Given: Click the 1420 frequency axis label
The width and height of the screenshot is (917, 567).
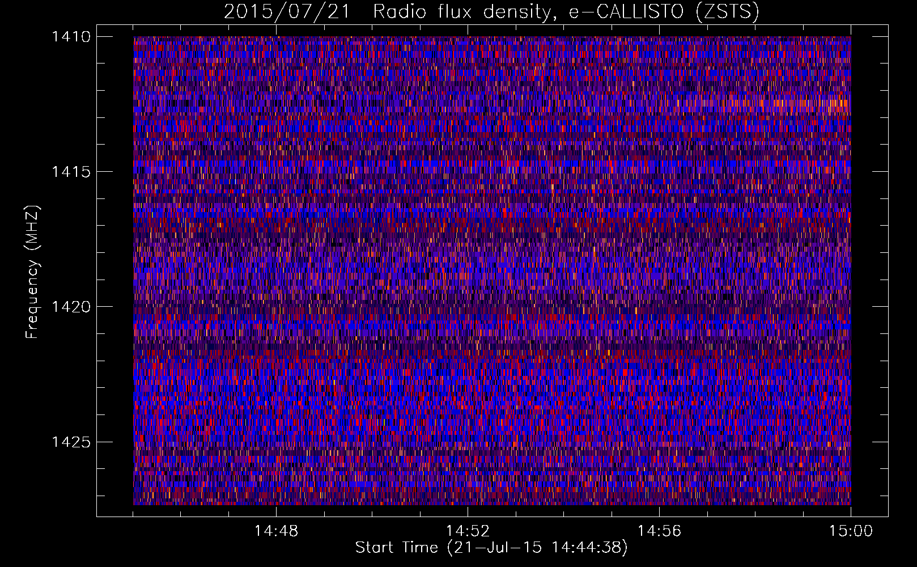Looking at the screenshot, I should pos(71,307).
